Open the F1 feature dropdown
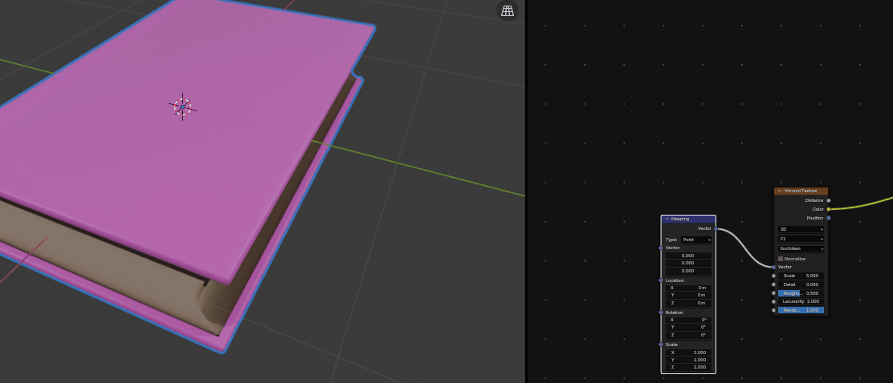893x383 pixels. (801, 239)
